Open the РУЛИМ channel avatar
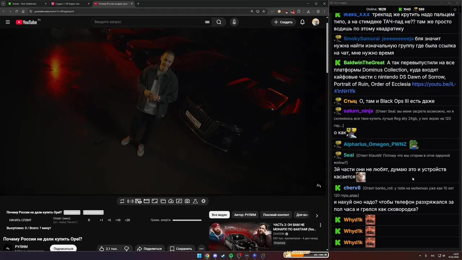 8,248
